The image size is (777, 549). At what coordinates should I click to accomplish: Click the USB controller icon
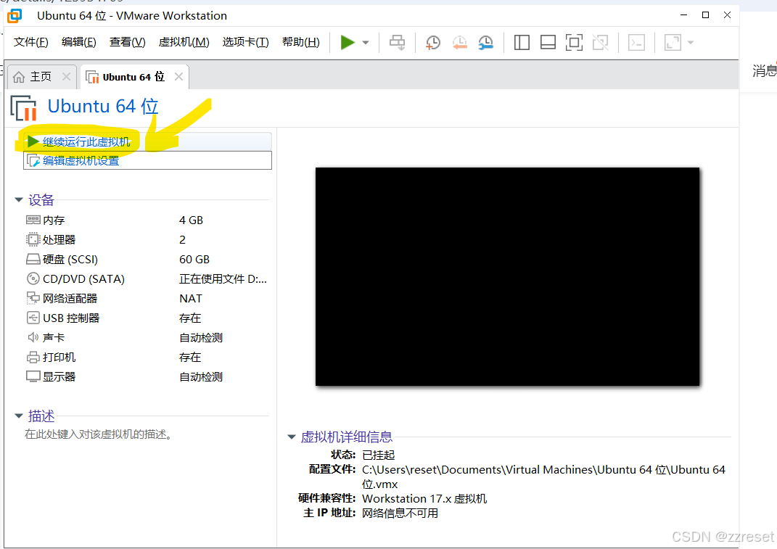(x=33, y=318)
